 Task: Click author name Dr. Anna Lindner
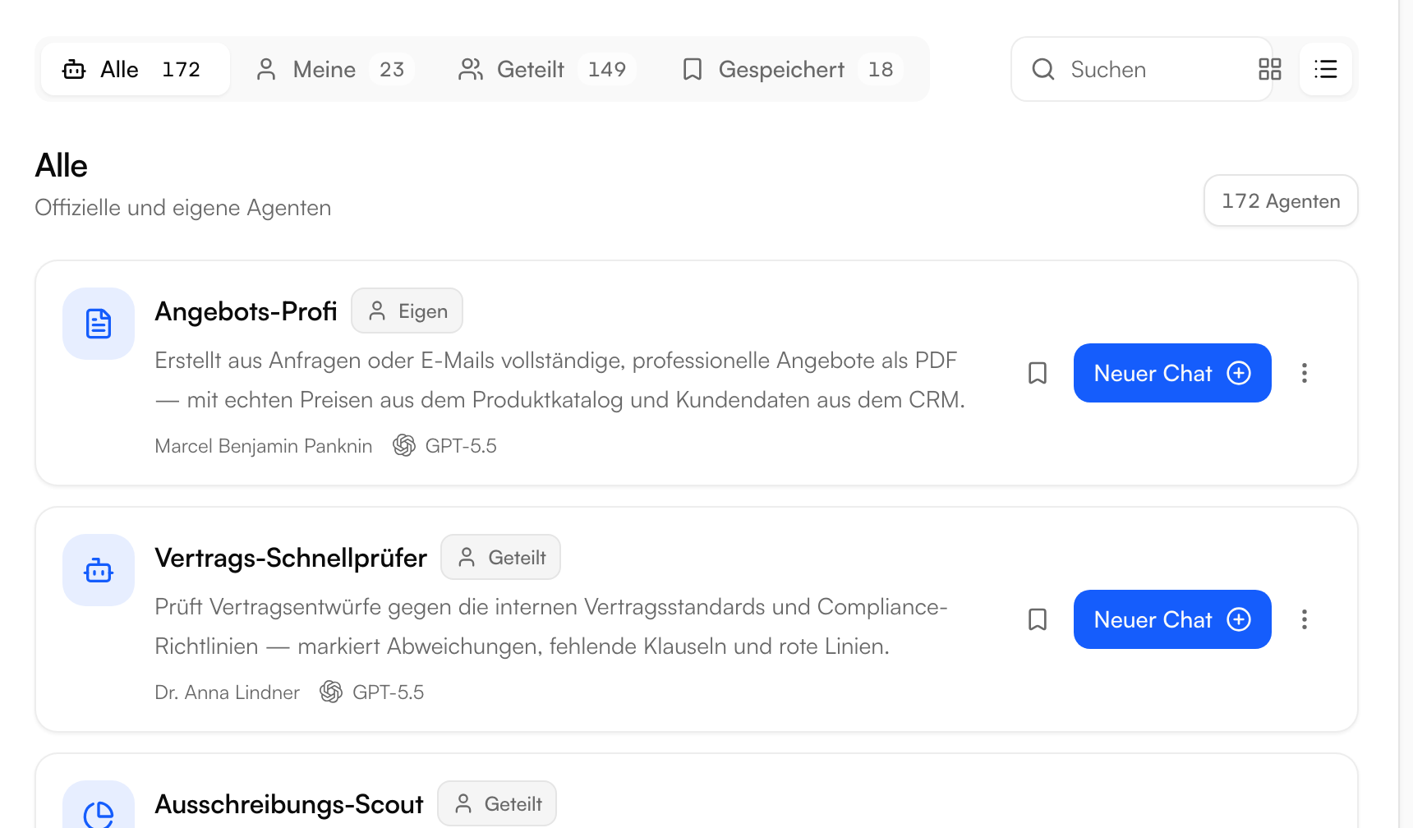(x=227, y=692)
